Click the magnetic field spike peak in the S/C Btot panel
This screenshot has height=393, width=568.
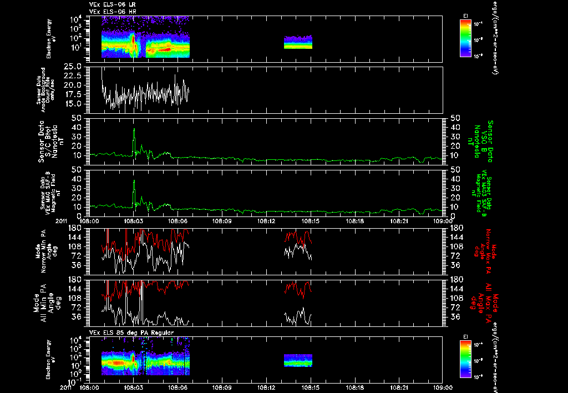pos(134,129)
